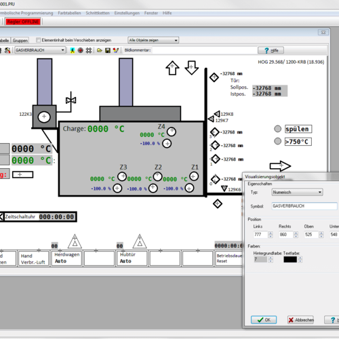Open the Fenster menu
This screenshot has width=339, height=339.
(x=151, y=13)
